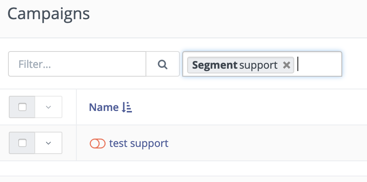The image size is (367, 182).
Task: Open the bulk actions dropdown in the header
Action: click(48, 107)
